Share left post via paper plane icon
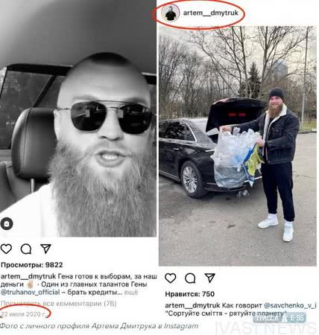Screen dimensions: 319x335 (45, 249)
